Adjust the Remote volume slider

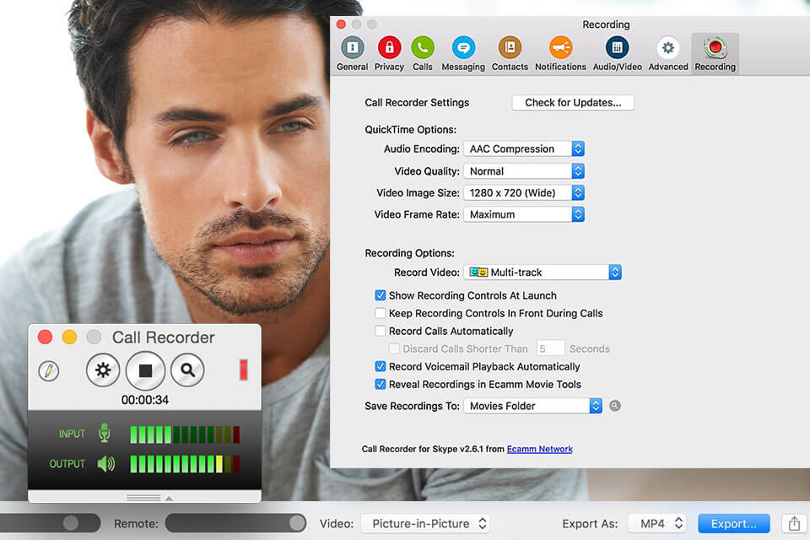tap(235, 523)
